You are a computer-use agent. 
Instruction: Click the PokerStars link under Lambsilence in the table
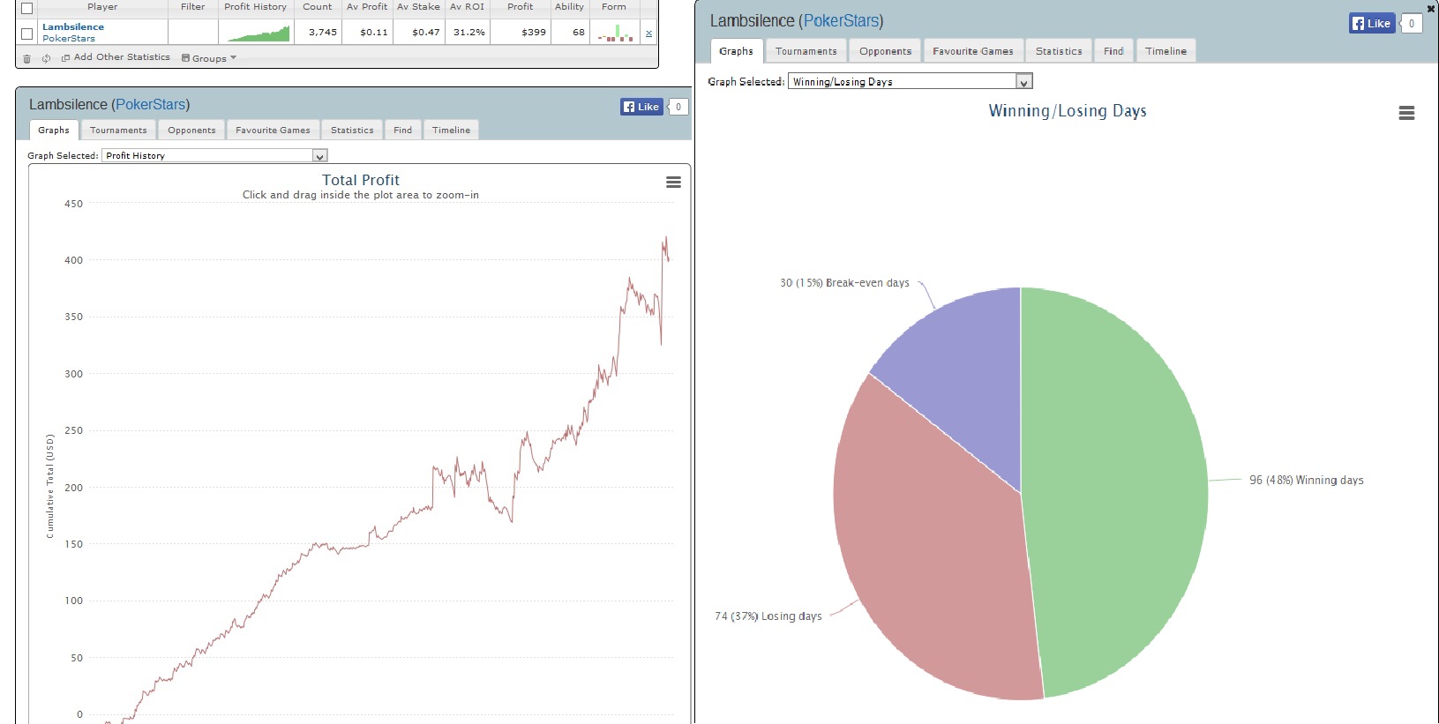coord(69,38)
